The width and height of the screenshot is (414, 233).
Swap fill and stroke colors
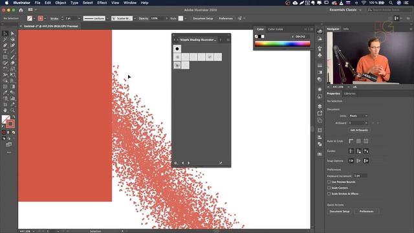[14, 116]
